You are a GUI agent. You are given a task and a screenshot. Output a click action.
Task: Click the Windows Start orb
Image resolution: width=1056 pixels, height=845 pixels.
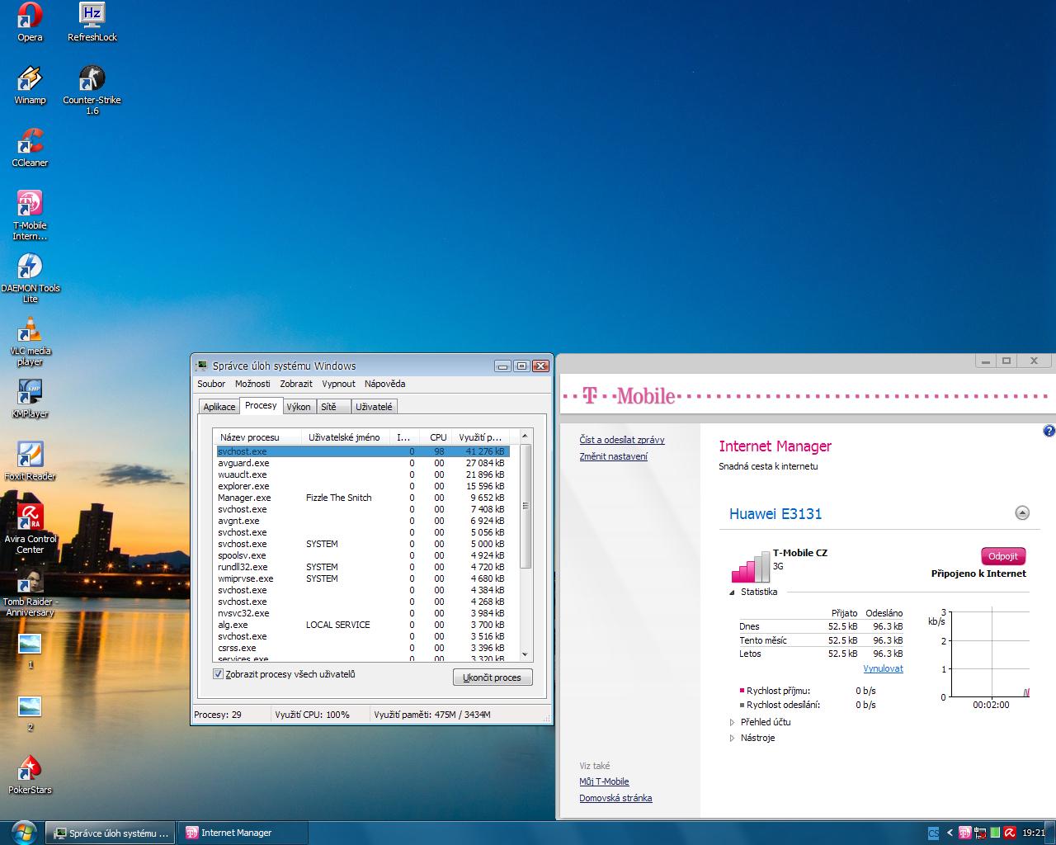pyautogui.click(x=22, y=832)
